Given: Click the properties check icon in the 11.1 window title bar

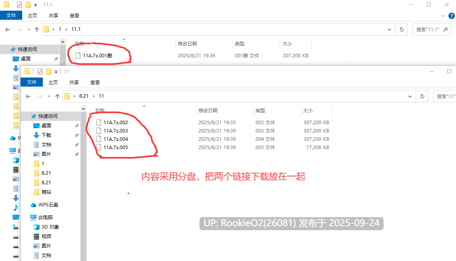Looking at the screenshot, I should (x=19, y=5).
